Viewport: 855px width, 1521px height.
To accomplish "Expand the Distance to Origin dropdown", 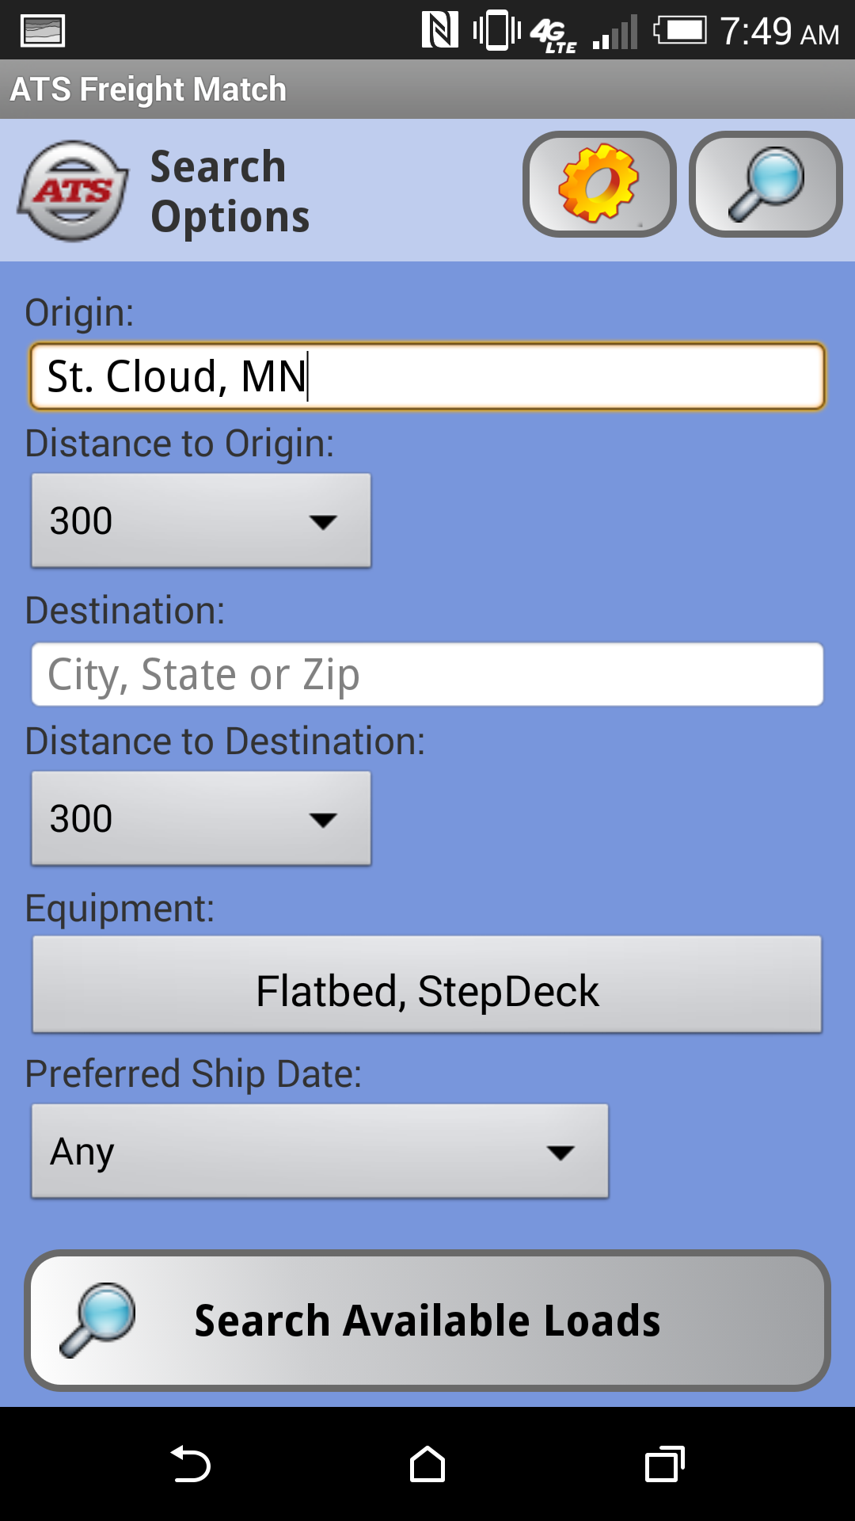I will click(x=201, y=520).
